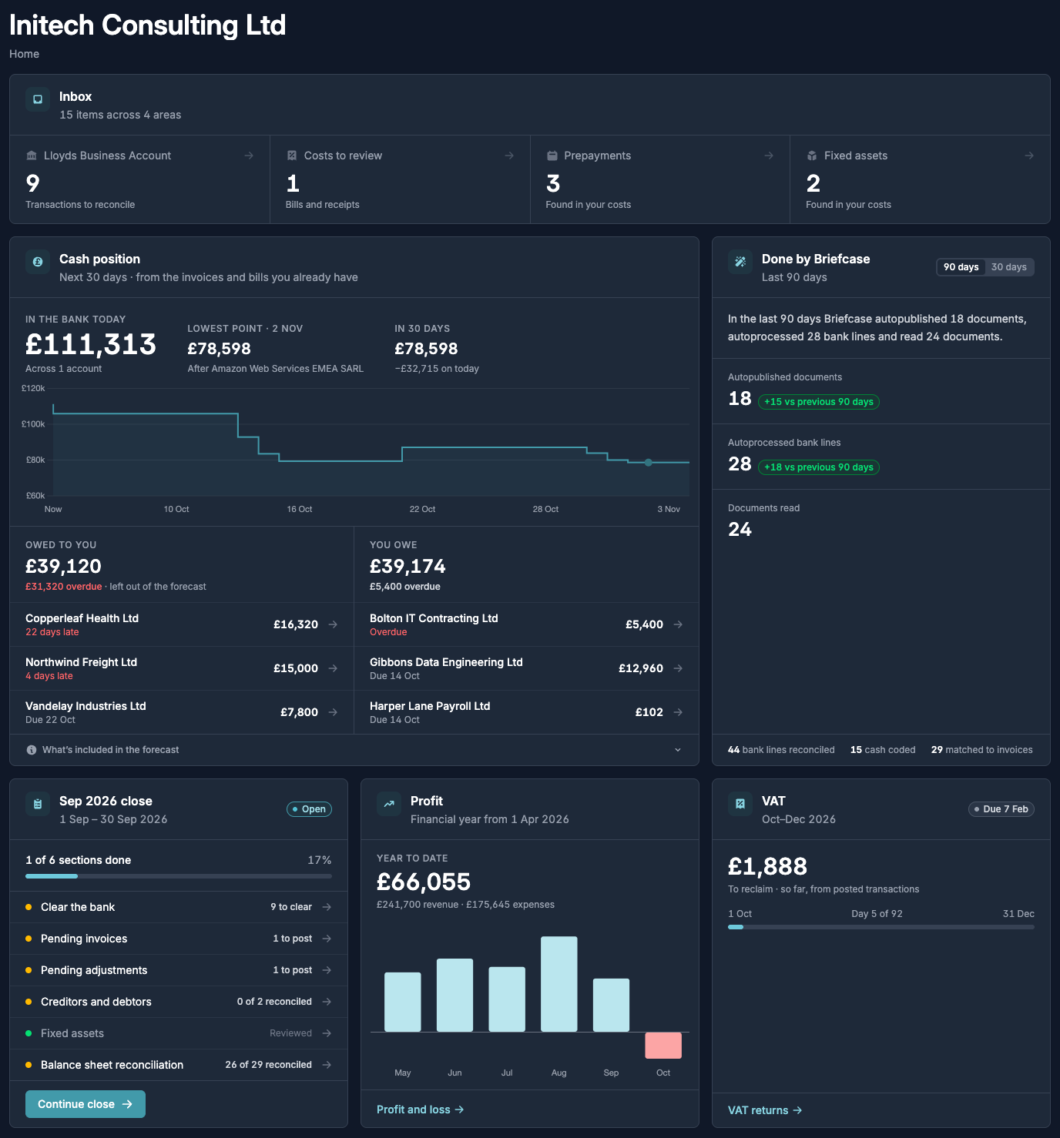This screenshot has height=1138, width=1060.
Task: Click the info icon beside What's included
Action: [x=32, y=750]
